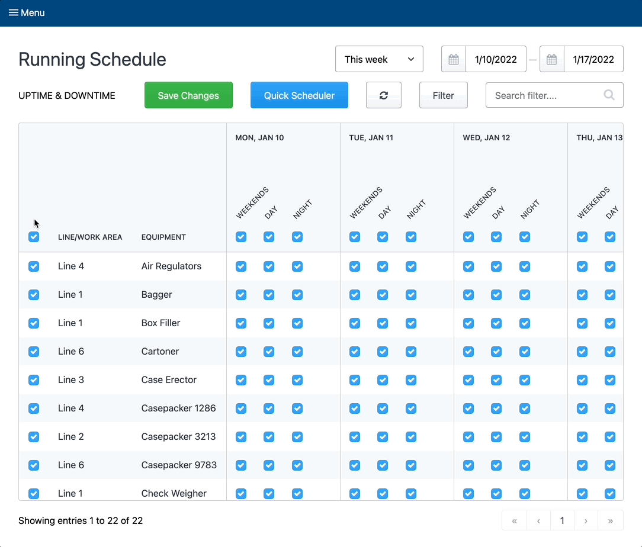Image resolution: width=642 pixels, height=547 pixels.
Task: Click the previous page arrow
Action: pyautogui.click(x=538, y=521)
